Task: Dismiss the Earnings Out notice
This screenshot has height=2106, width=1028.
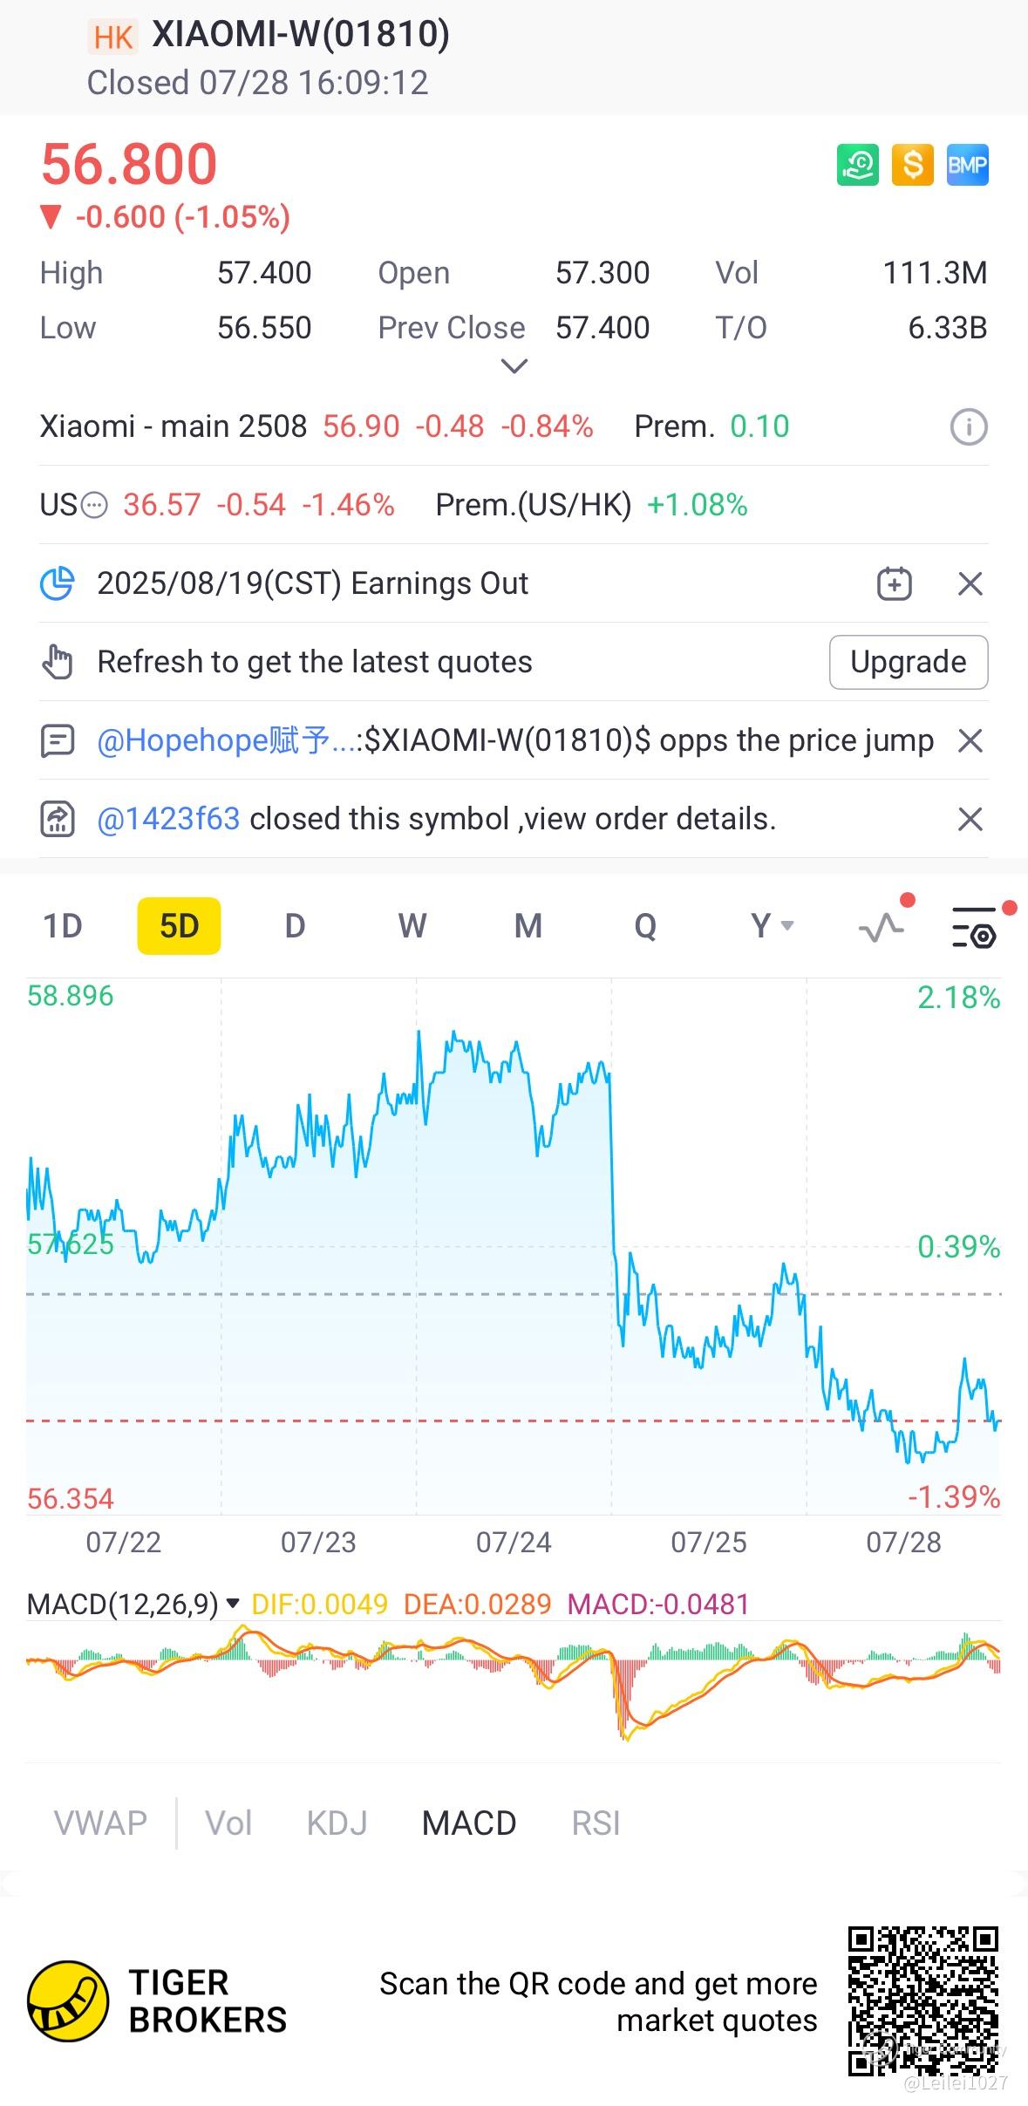Action: (x=970, y=583)
